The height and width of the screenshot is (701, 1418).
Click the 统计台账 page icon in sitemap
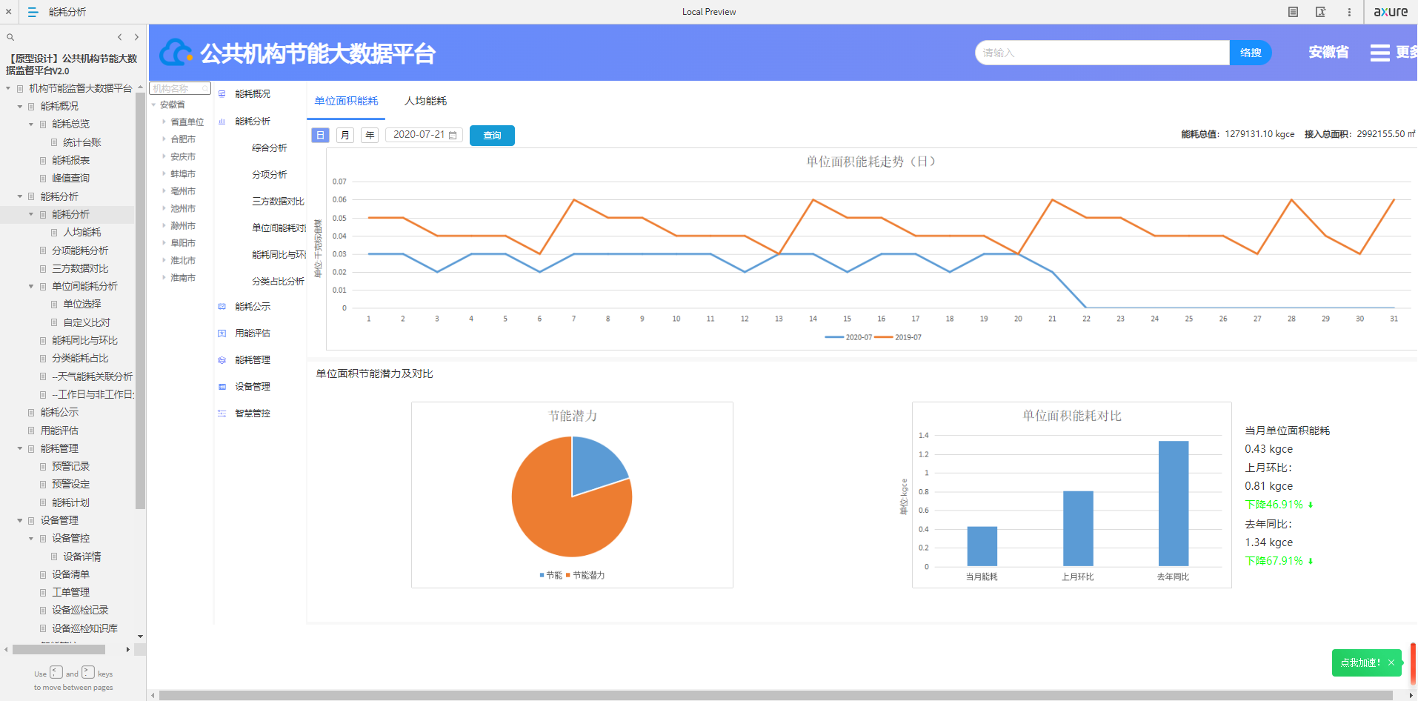pyautogui.click(x=54, y=142)
